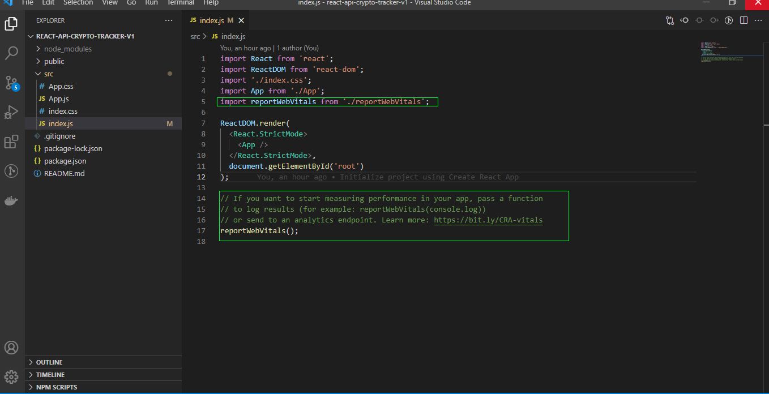Click the src breadcrumb segment
The width and height of the screenshot is (769, 394).
[x=195, y=36]
